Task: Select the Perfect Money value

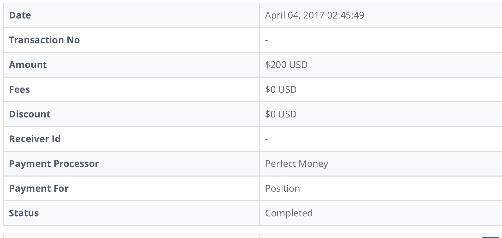Action: click(x=297, y=164)
